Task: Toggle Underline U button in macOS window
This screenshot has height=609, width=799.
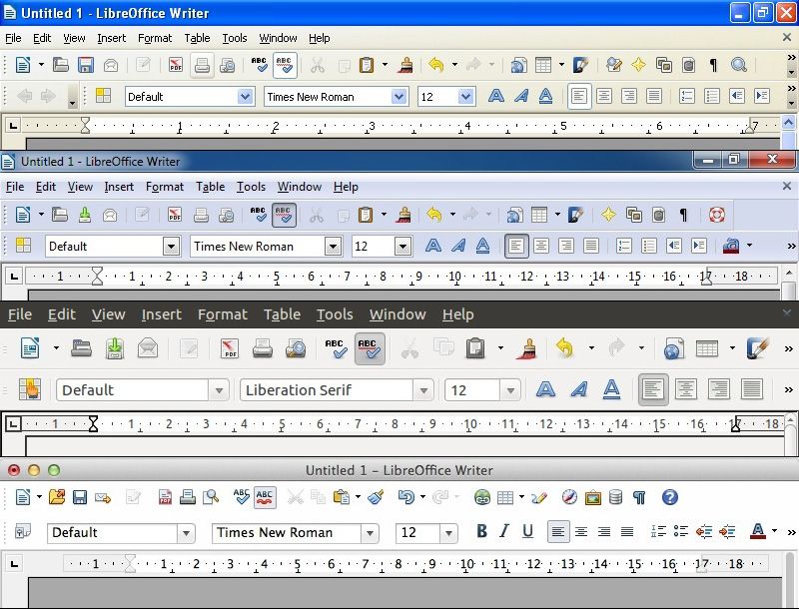Action: coord(528,531)
